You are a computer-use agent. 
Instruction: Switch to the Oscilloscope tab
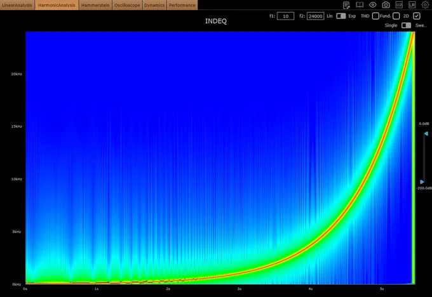[127, 5]
